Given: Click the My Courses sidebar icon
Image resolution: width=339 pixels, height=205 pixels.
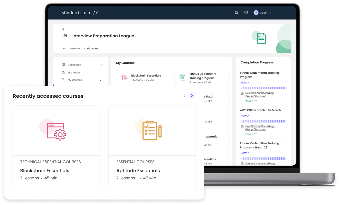Looking at the screenshot, I should click(63, 80).
